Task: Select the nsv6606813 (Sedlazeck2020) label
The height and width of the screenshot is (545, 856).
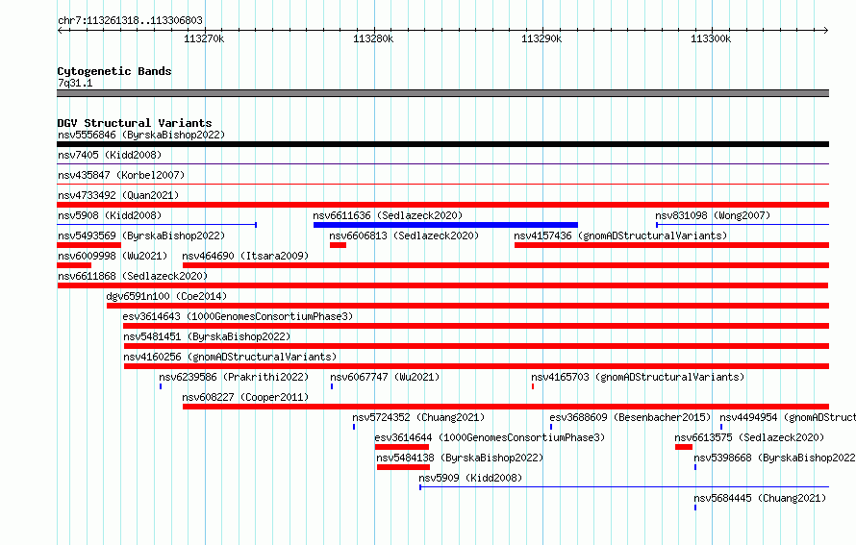Action: click(x=404, y=235)
